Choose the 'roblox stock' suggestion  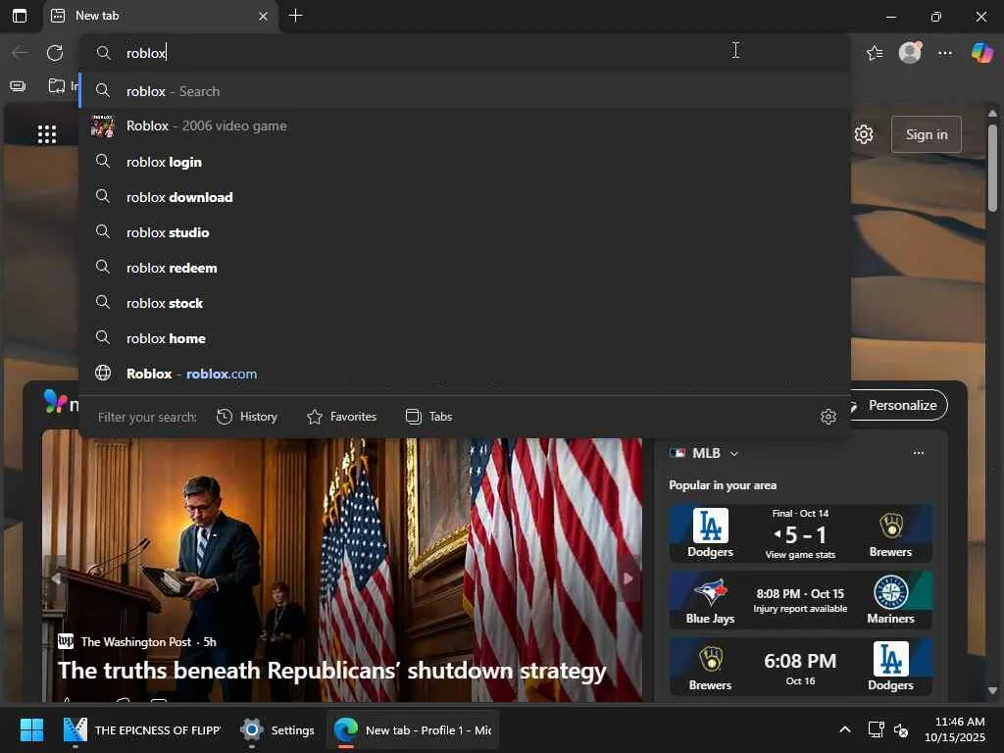(x=466, y=302)
